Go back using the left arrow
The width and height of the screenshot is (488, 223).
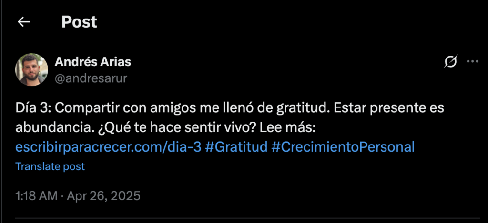tap(24, 22)
